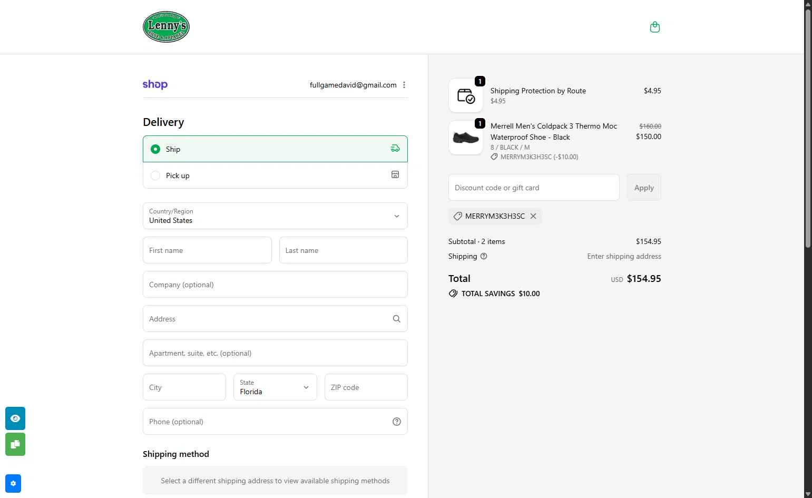
Task: Click the store icon in Pick up row
Action: tap(395, 175)
